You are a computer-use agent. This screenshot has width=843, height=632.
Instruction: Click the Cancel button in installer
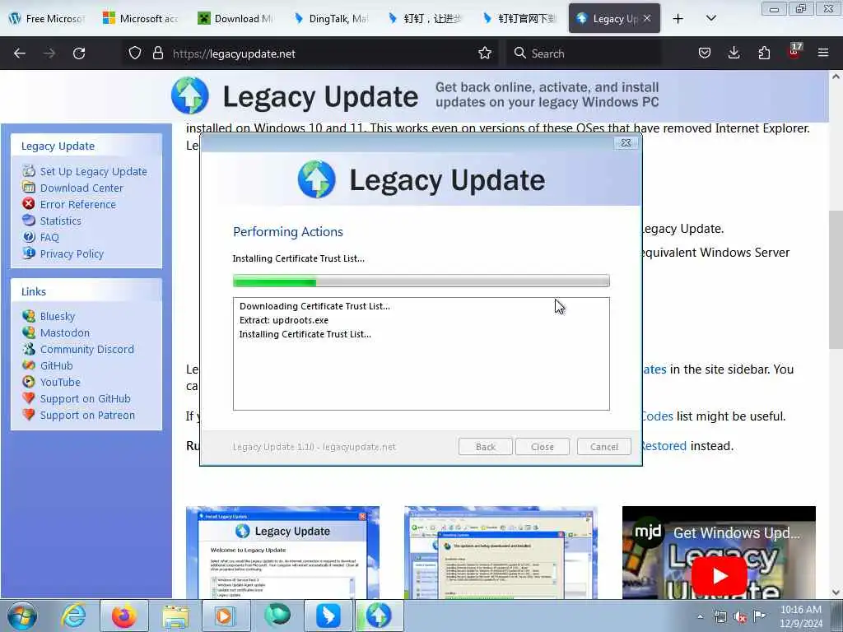[603, 447]
